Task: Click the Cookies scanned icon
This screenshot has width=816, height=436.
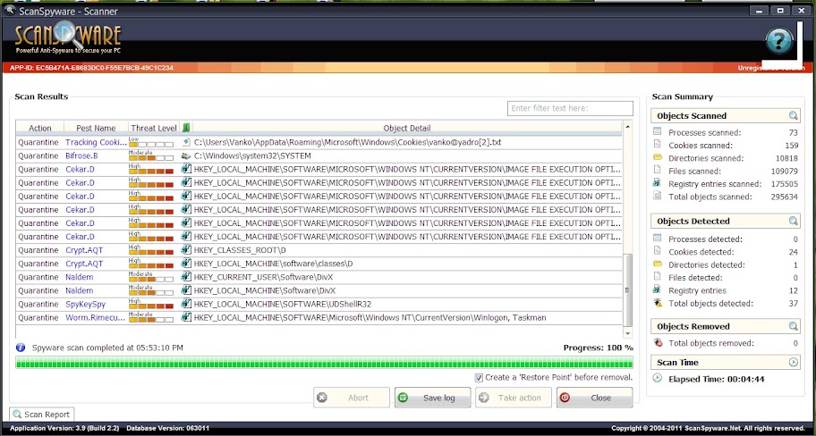Action: 658,145
